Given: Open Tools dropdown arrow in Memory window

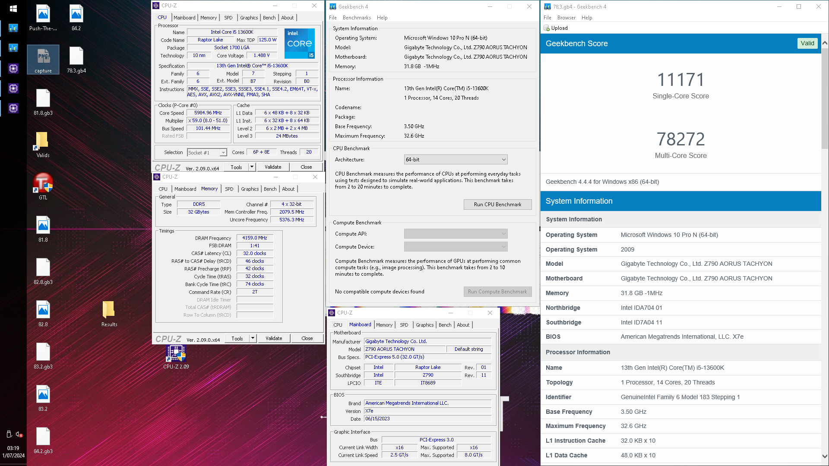Looking at the screenshot, I should point(253,338).
